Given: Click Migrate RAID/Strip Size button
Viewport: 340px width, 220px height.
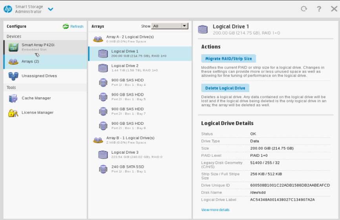Looking at the screenshot, I should pyautogui.click(x=228, y=59).
